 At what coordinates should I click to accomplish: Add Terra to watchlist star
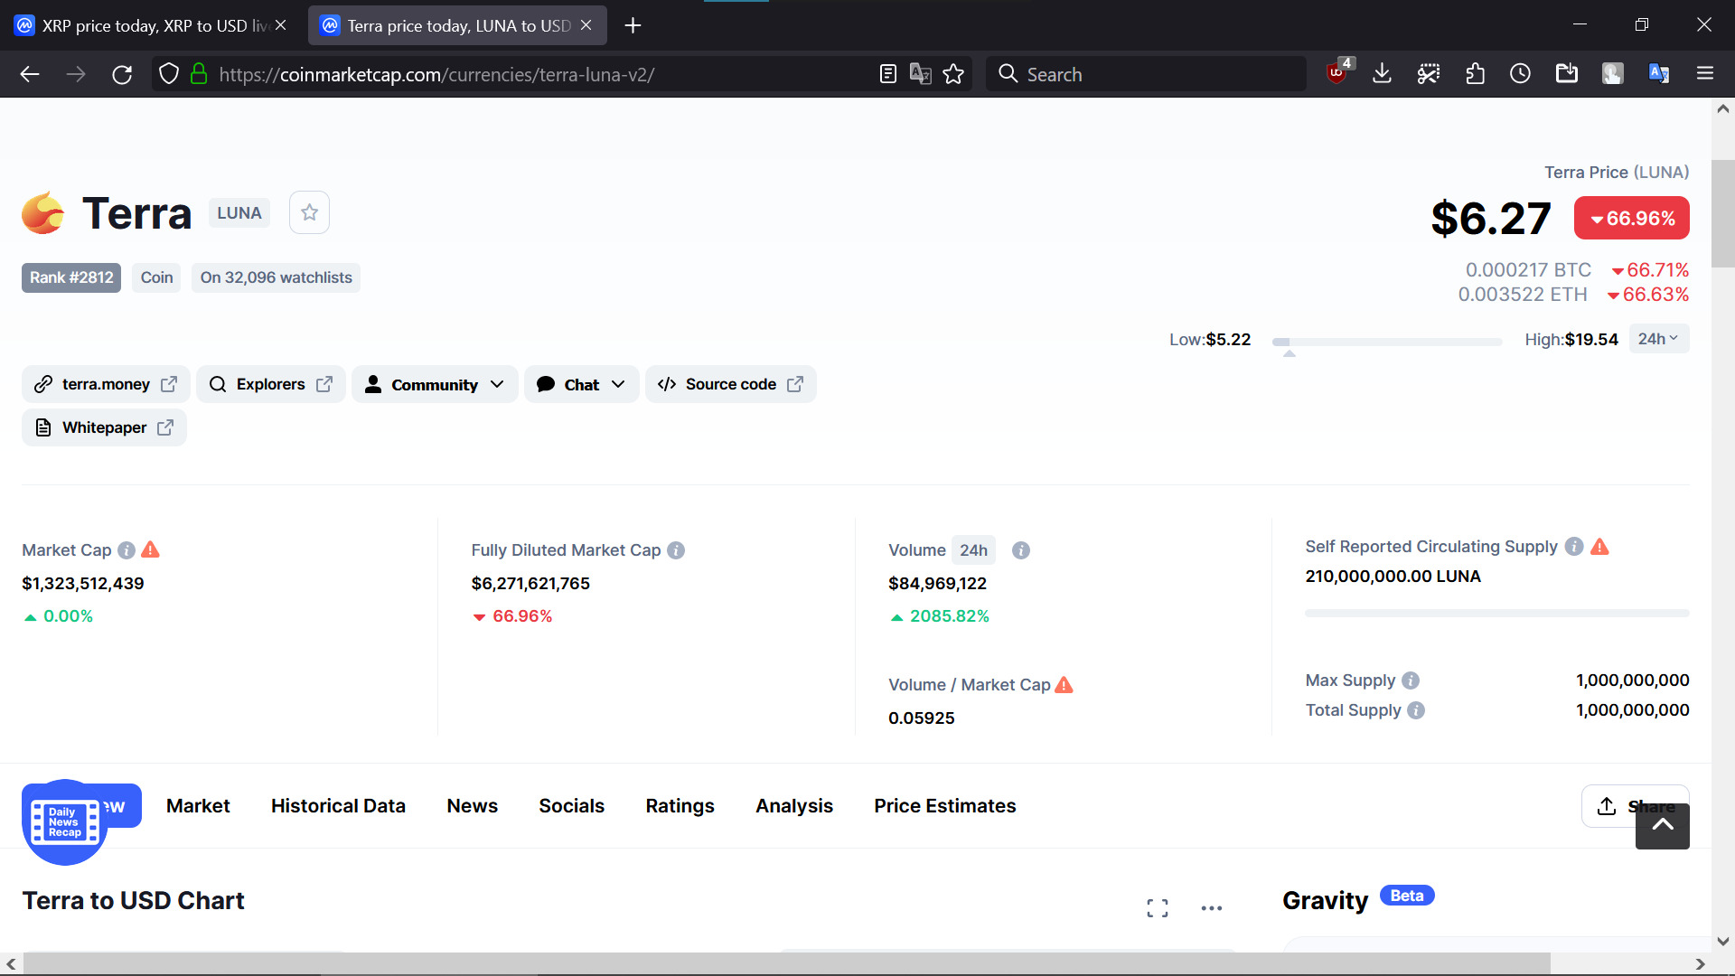coord(309,212)
